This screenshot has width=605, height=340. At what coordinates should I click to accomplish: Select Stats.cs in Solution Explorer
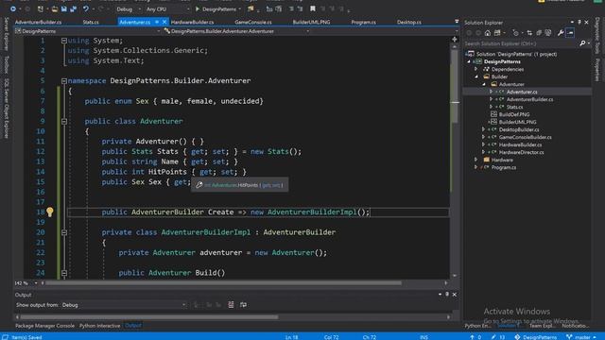514,107
